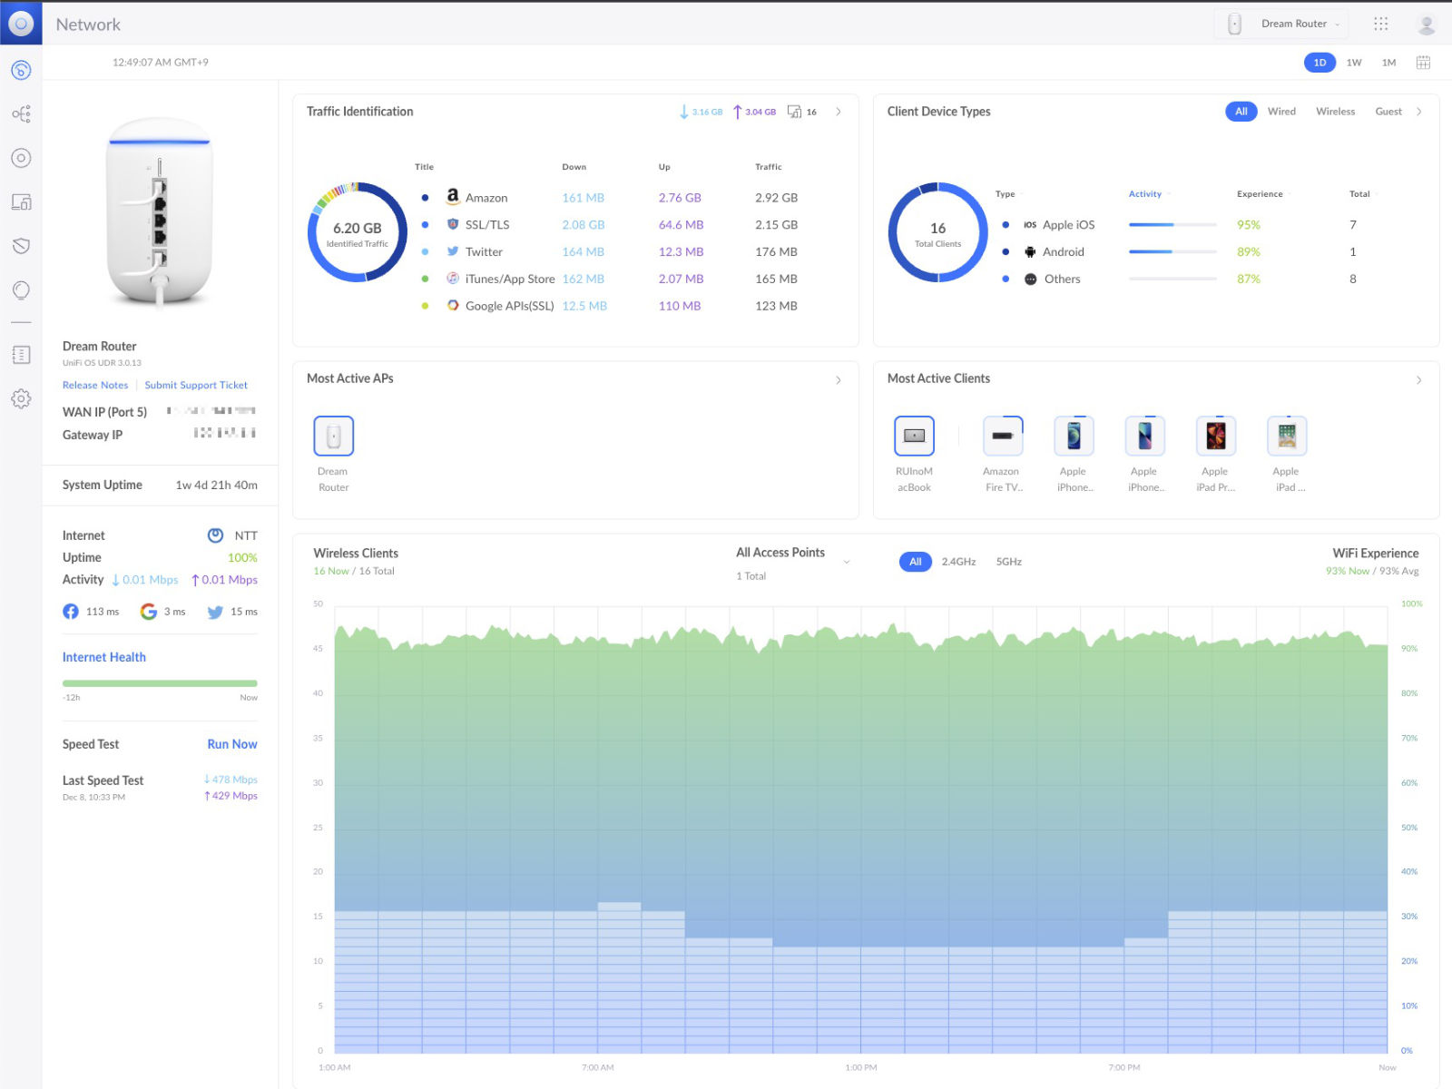Open Client Devices icon in the sidebar
This screenshot has width=1452, height=1089.
21,201
